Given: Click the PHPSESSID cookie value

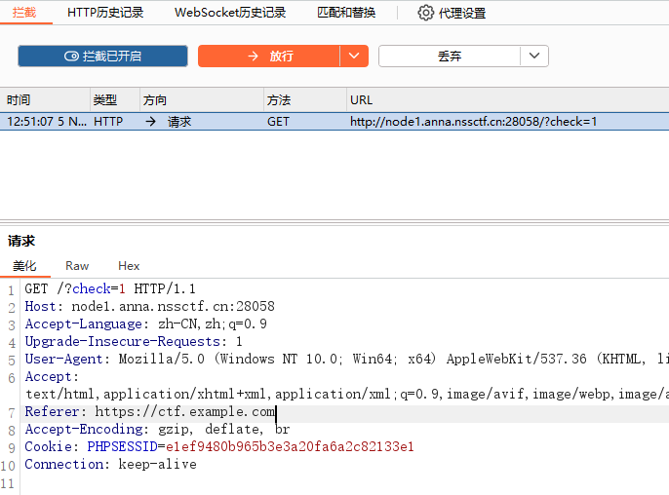Looking at the screenshot, I should (x=290, y=446).
